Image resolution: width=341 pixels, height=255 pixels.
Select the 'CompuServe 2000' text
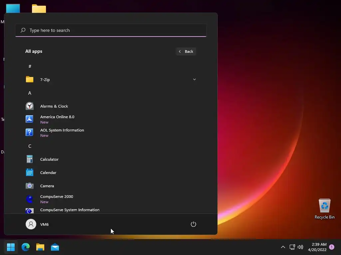[57, 197]
